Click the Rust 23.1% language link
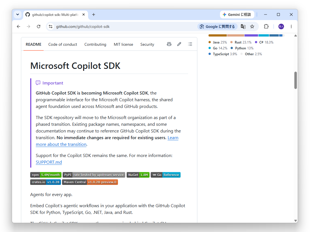 point(241,42)
